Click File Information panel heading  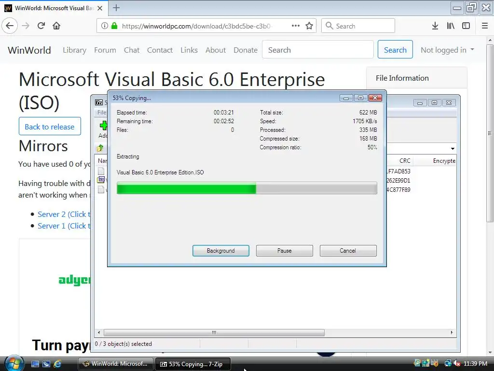(402, 78)
